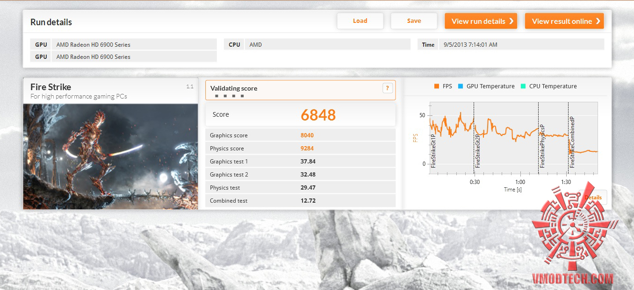Click the version number 1.1 label
634x290 pixels.
coord(190,86)
